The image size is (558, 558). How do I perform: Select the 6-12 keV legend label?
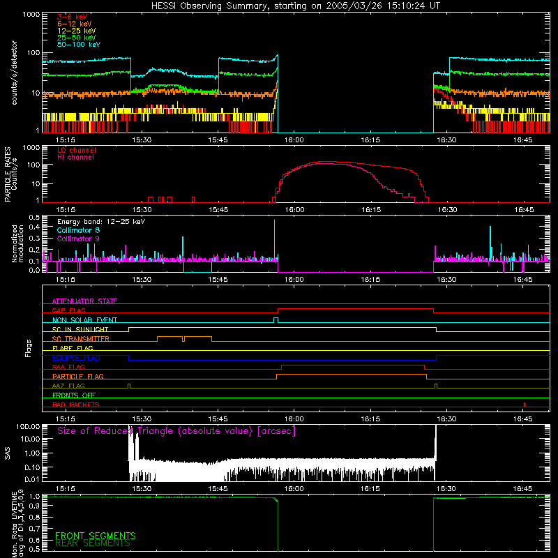(x=75, y=24)
